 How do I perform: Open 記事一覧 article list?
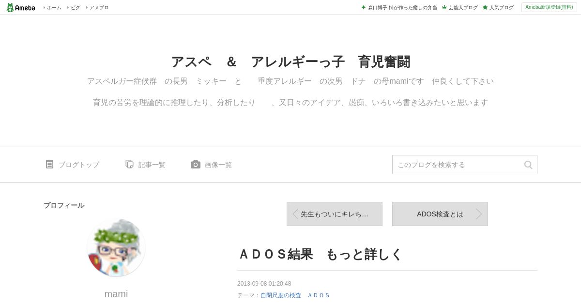pos(152,165)
